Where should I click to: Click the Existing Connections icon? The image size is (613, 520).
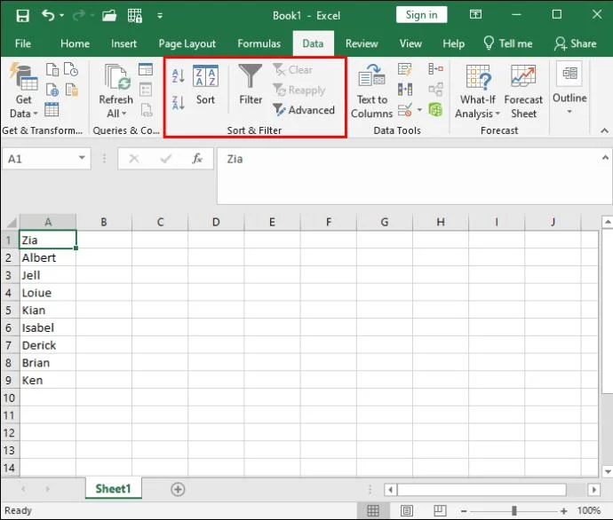click(72, 90)
